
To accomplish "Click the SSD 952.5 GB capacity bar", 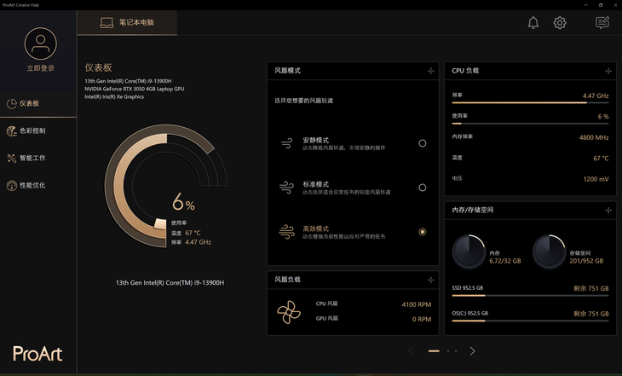I will 530,295.
